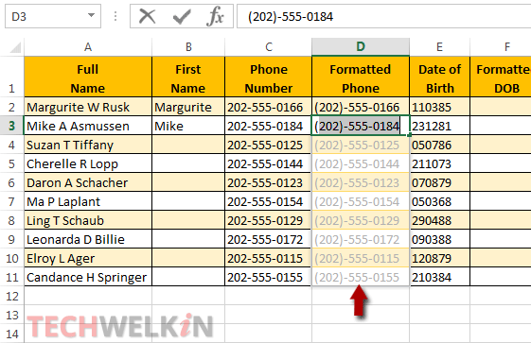
Task: Click cell with date value 290488
Action: point(439,220)
